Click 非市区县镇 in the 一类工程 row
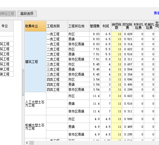 [x=79, y=44]
